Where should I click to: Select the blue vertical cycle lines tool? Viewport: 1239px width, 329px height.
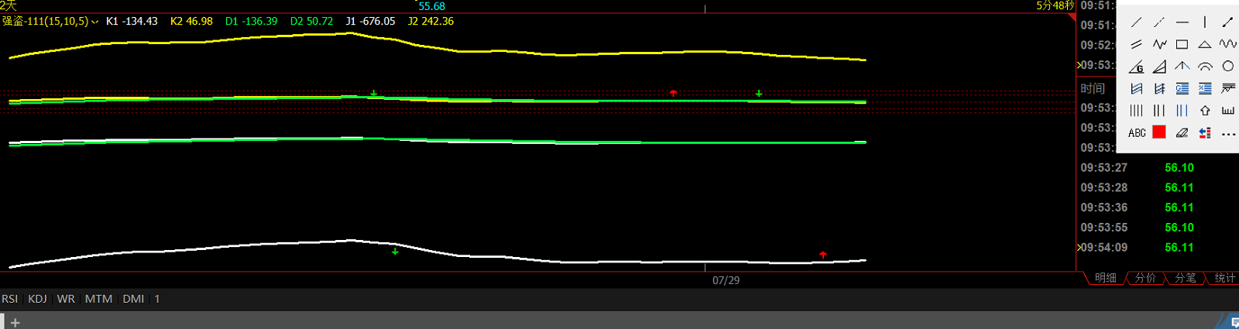(x=1182, y=111)
